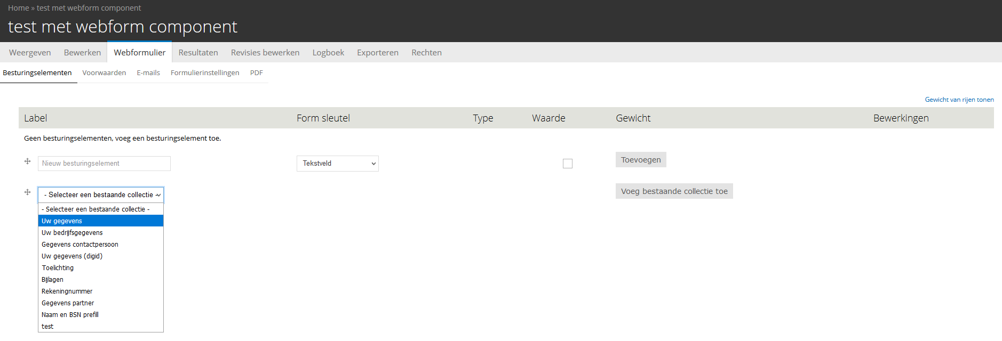The image size is (1002, 341).
Task: Choose 'Gegevens contactpersoon' option
Action: pos(80,245)
